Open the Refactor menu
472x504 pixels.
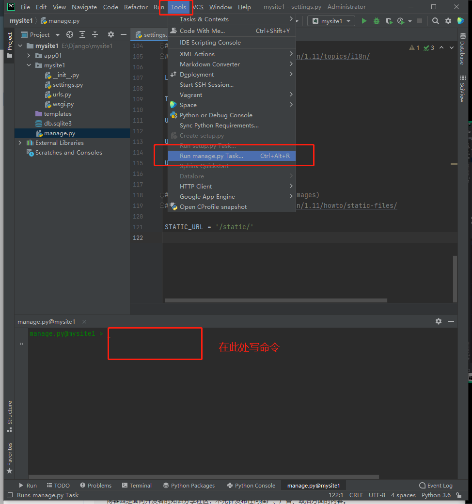(136, 7)
